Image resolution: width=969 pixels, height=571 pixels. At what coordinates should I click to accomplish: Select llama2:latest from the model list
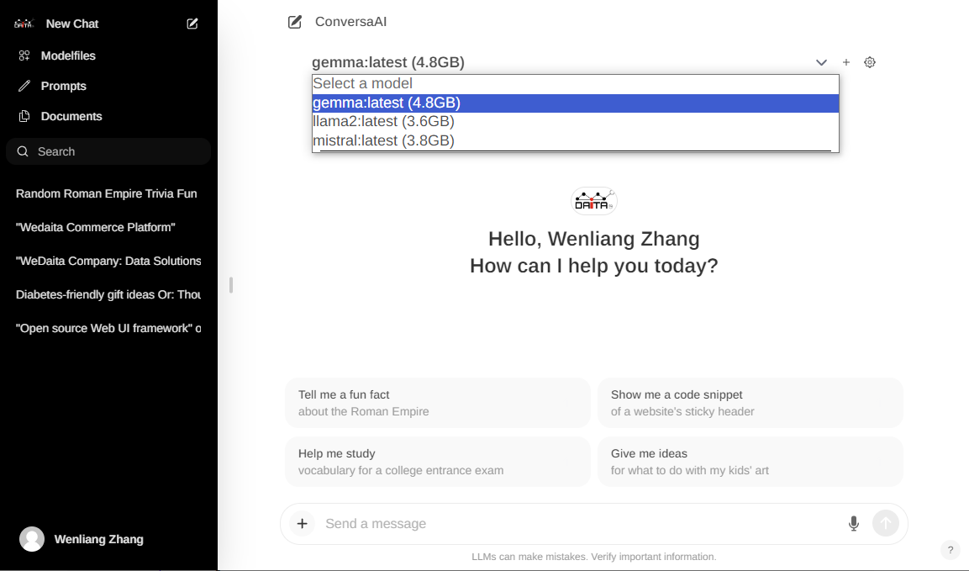click(382, 121)
